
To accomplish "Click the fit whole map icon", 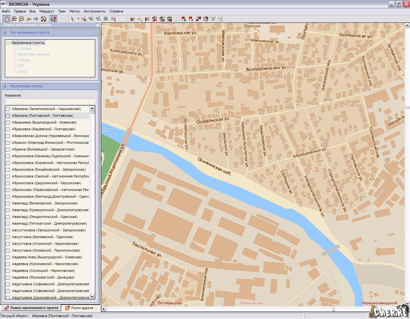I will point(44,19).
